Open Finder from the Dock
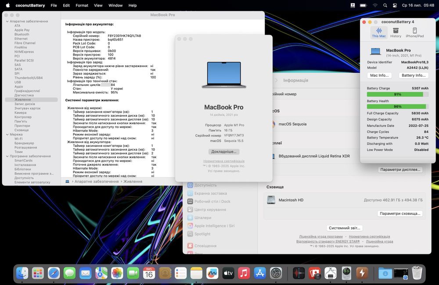 [x=22, y=273]
